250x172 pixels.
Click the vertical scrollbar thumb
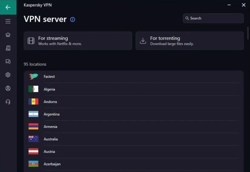[x=248, y=33]
